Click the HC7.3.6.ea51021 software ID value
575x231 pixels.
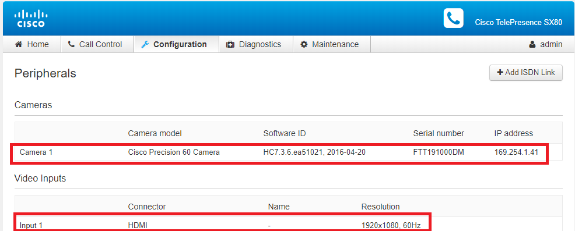tap(314, 152)
